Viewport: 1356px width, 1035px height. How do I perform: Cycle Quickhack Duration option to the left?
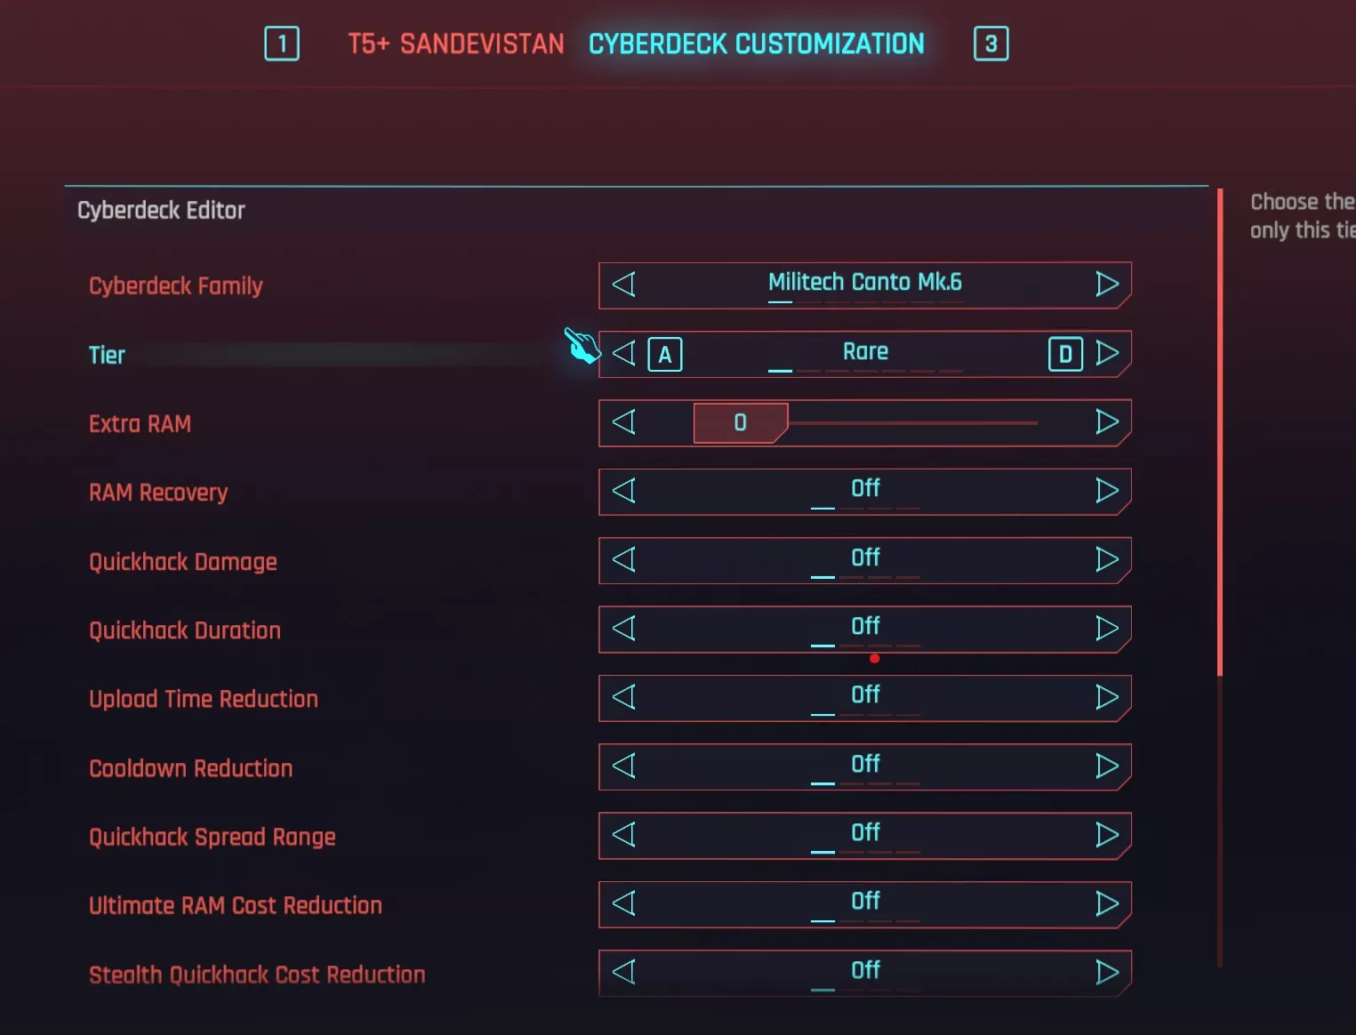[624, 629]
